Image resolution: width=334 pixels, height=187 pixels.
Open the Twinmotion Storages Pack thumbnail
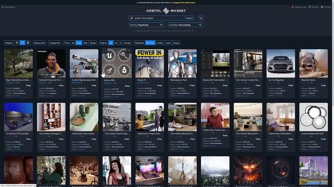[x=51, y=117]
